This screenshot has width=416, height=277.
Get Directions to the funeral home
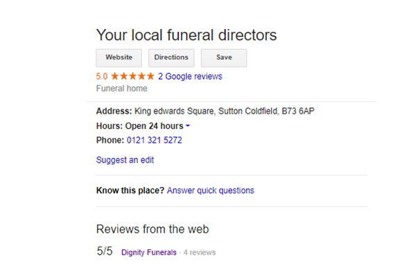click(171, 57)
